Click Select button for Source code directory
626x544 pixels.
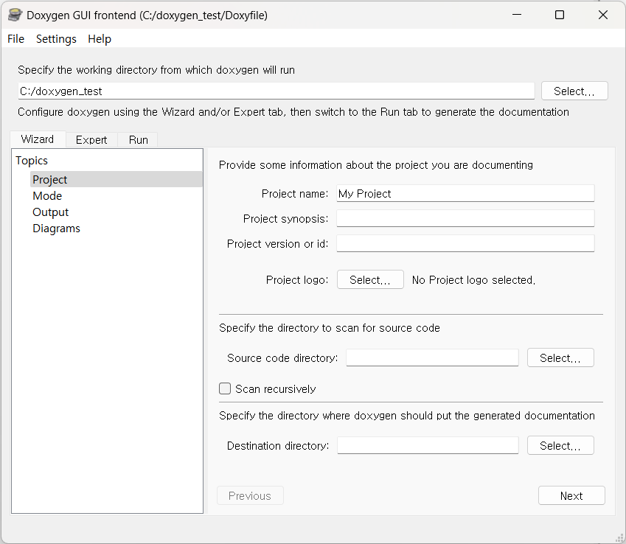point(560,358)
